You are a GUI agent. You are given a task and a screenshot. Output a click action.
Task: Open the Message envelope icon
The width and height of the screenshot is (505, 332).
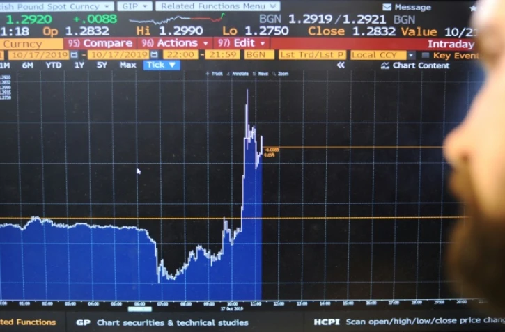(387, 7)
